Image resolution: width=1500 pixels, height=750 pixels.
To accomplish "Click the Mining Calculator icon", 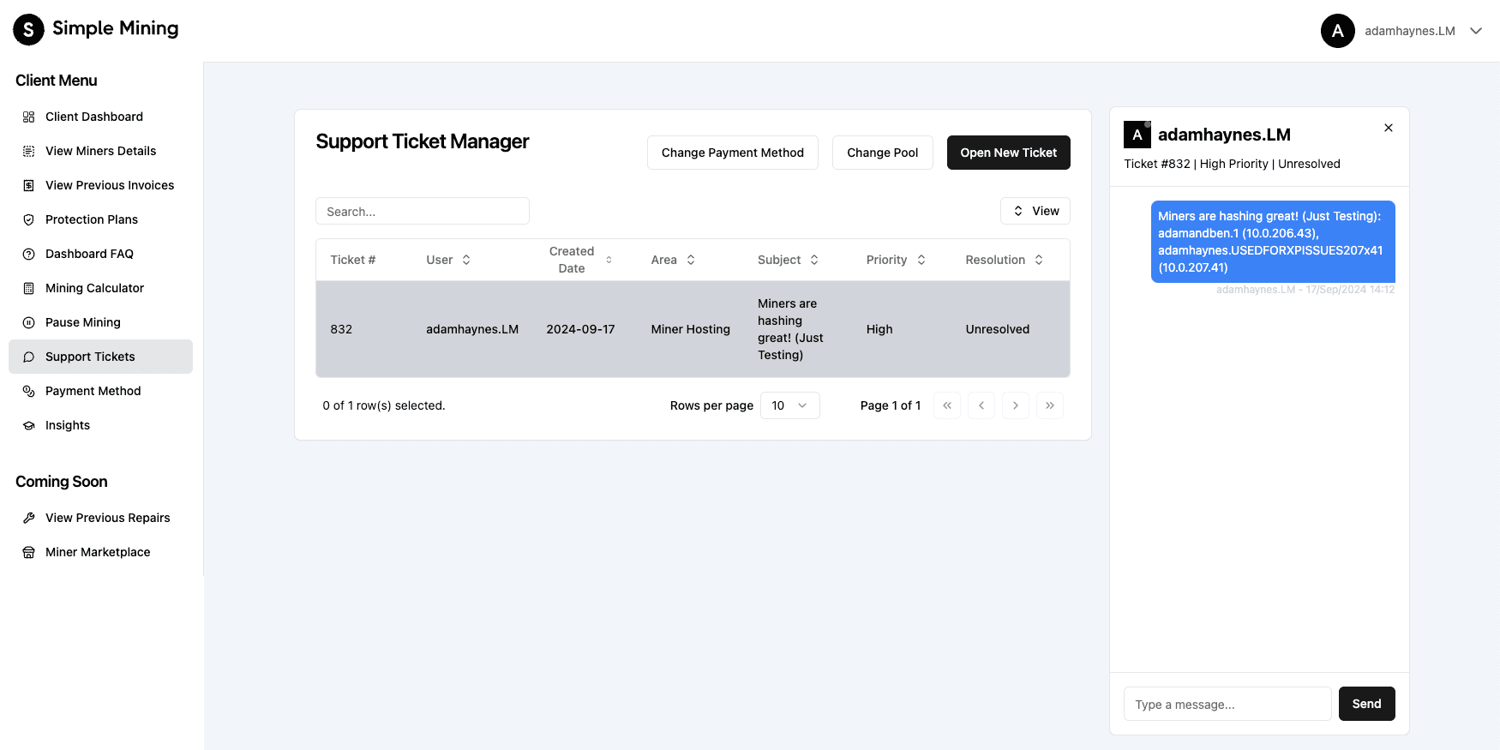I will [28, 288].
